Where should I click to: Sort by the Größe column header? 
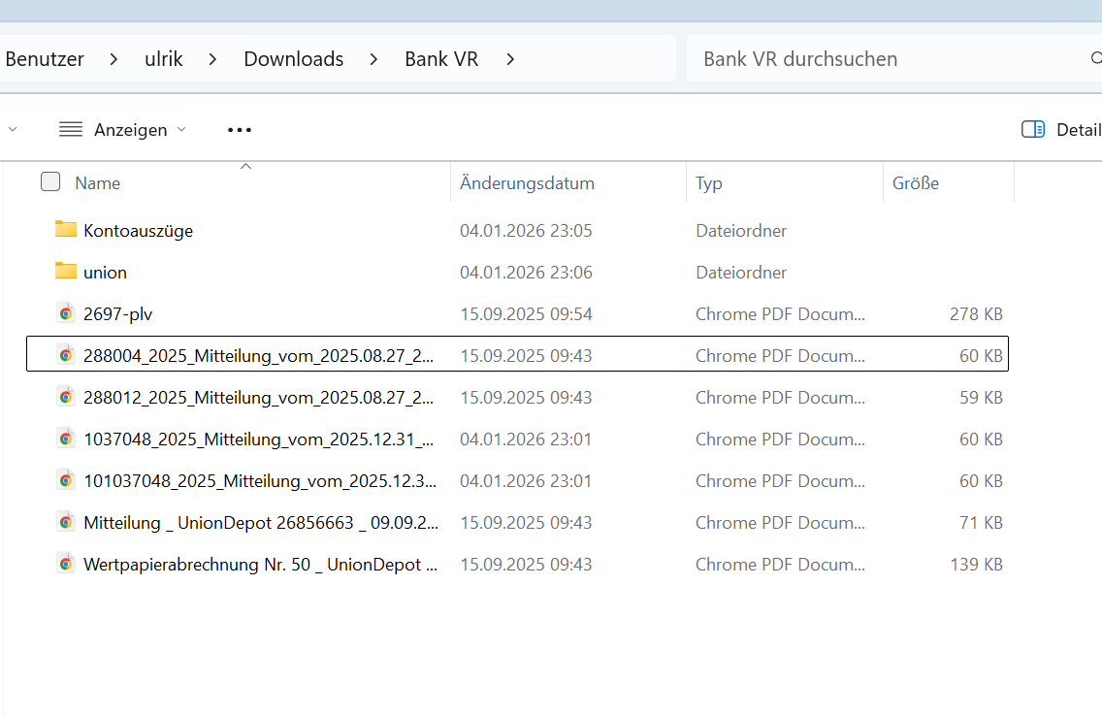tap(916, 182)
